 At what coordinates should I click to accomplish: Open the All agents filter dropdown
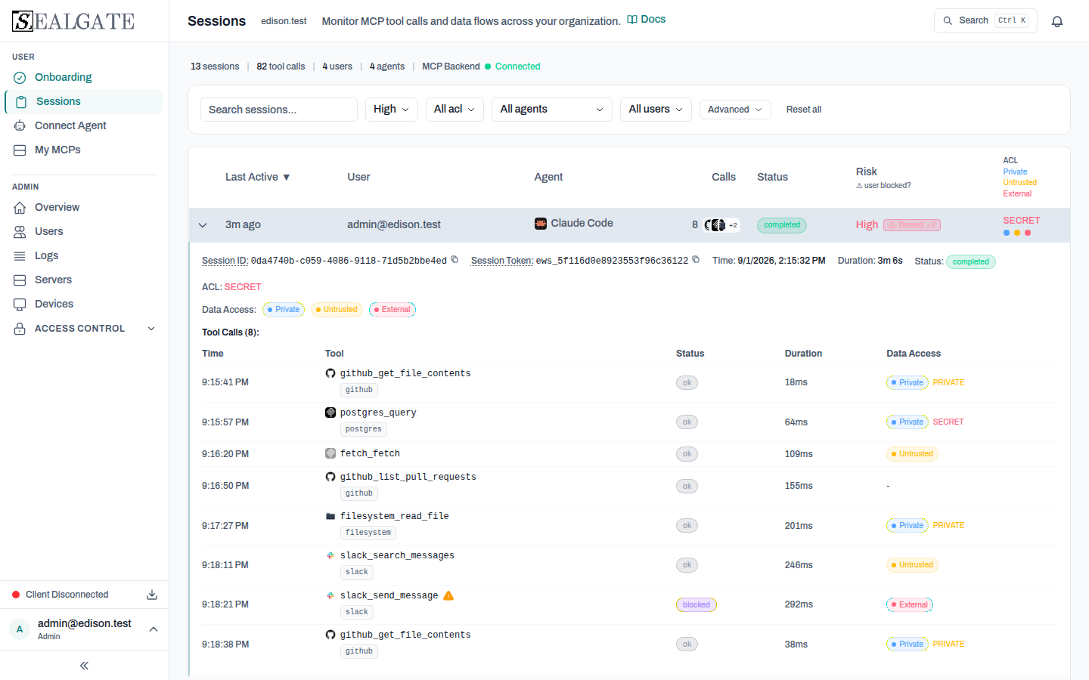(552, 110)
